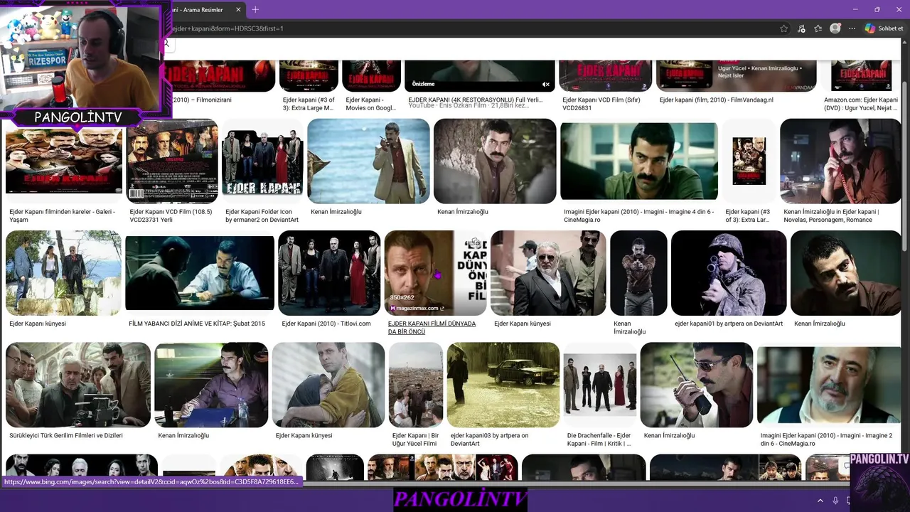Open the Ejder Kapanı VCD cover with barcode thumbnail

tap(172, 161)
